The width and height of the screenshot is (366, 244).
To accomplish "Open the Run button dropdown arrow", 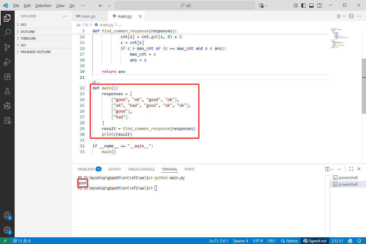I will click(x=344, y=16).
